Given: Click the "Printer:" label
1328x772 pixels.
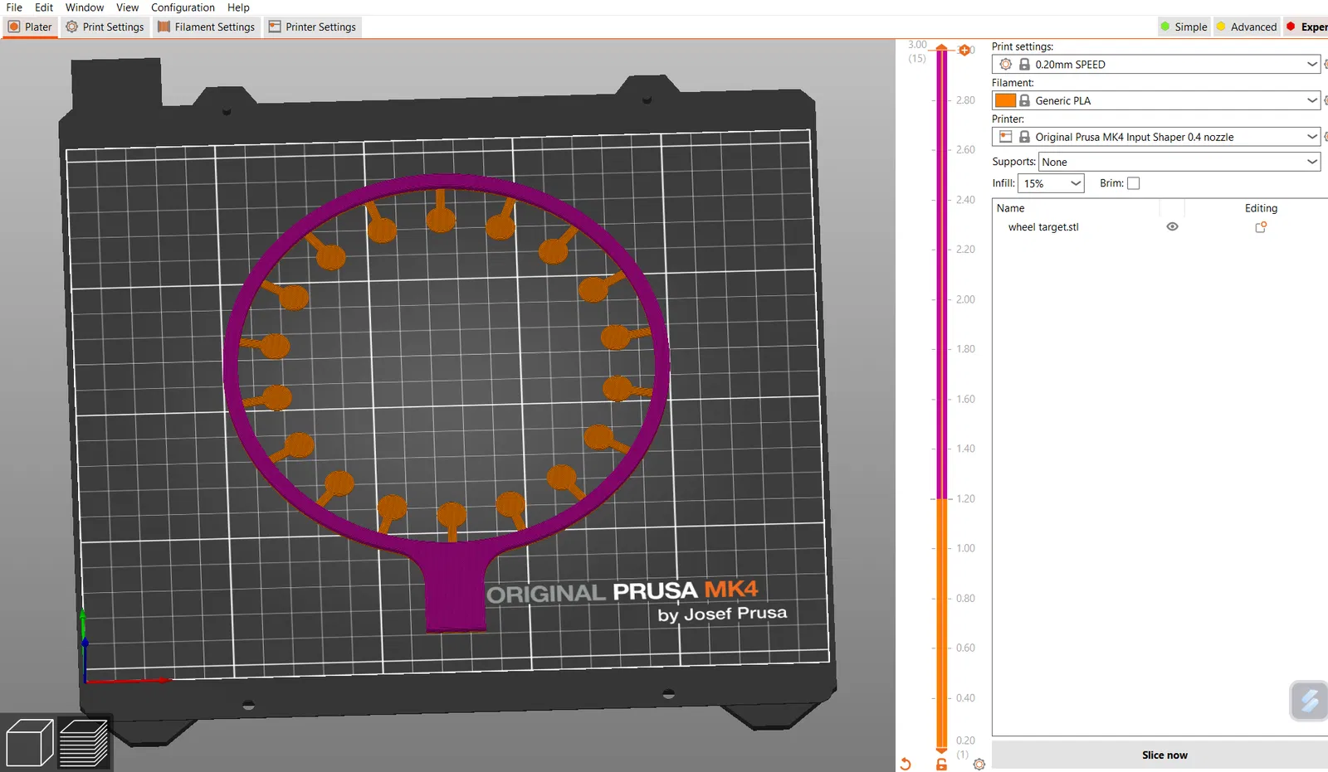Looking at the screenshot, I should (1008, 119).
